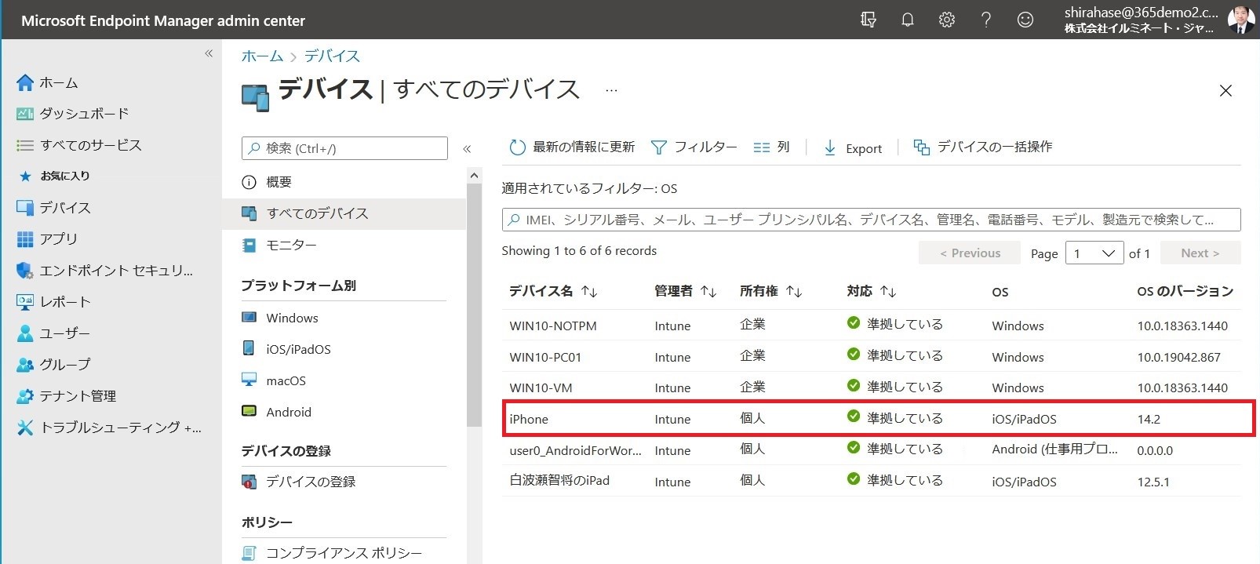This screenshot has height=564, width=1260.
Task: Focus the IMEI and serial number search field
Action: point(871,220)
